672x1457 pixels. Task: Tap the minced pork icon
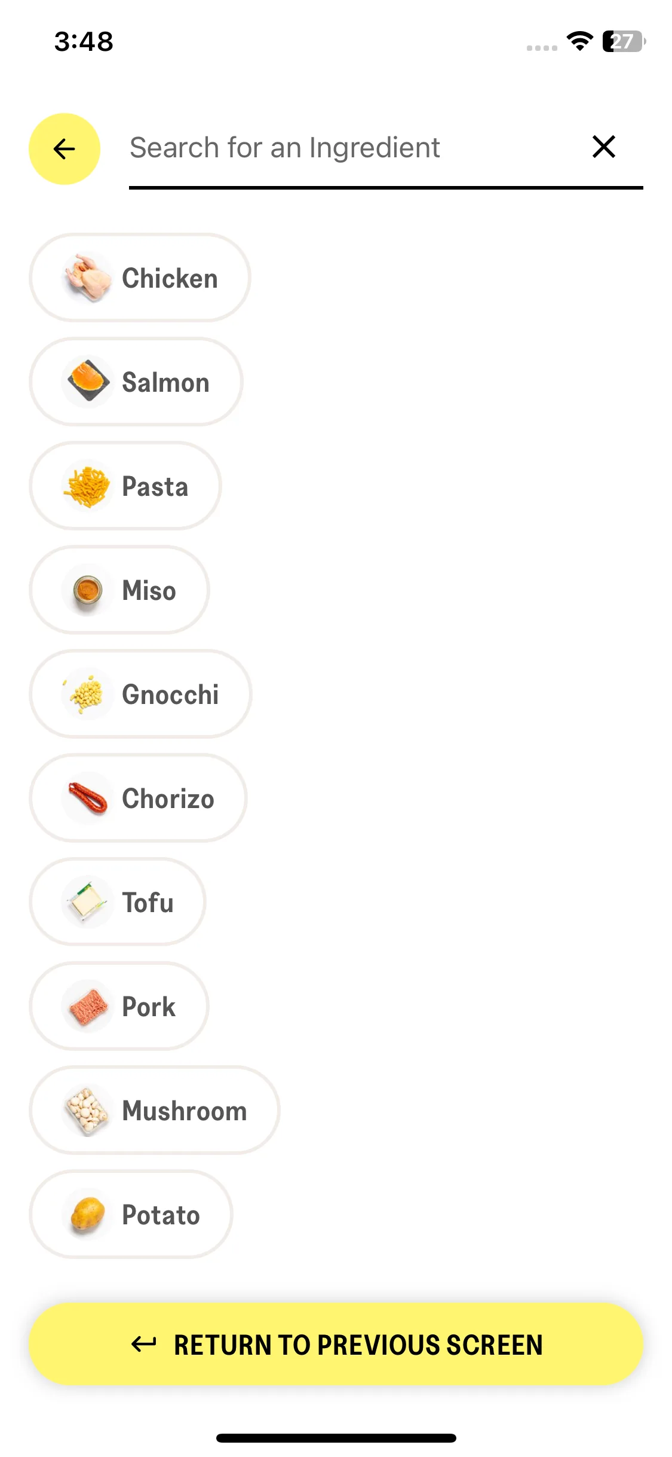(x=88, y=1006)
